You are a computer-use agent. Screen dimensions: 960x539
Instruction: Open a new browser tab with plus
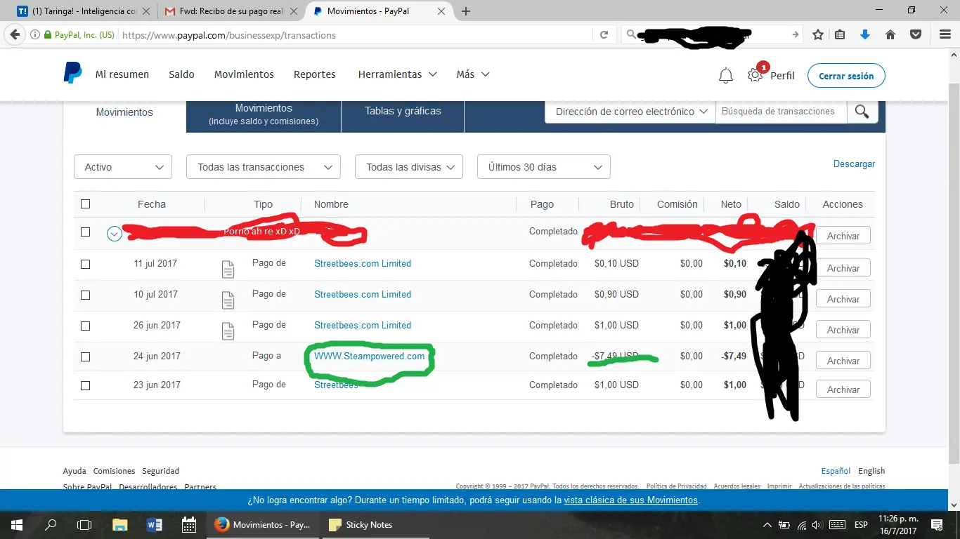(x=465, y=11)
